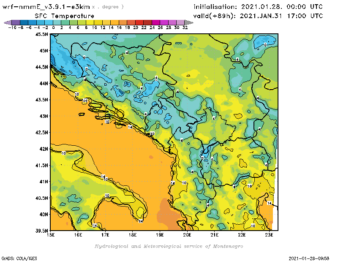Screen dimensions: 338x261
Task: Click the model title wrf-nmmE_v3.9.1-e3km
Action: (x=46, y=7)
